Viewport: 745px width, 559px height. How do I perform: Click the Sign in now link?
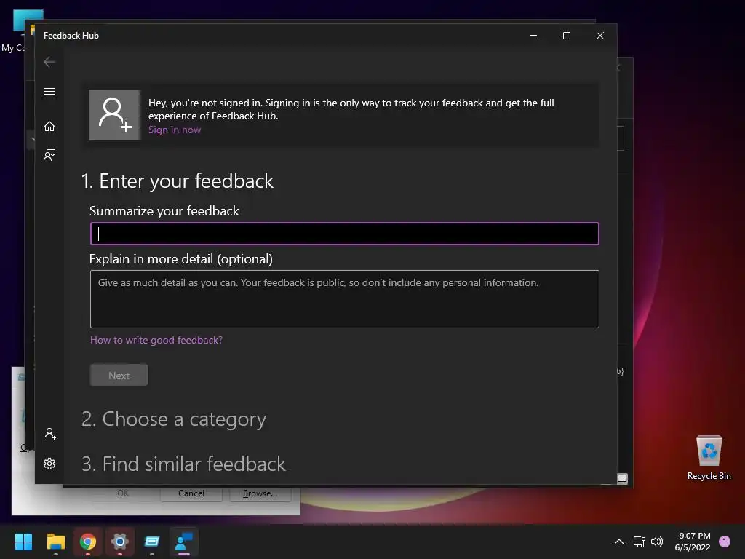coord(175,130)
